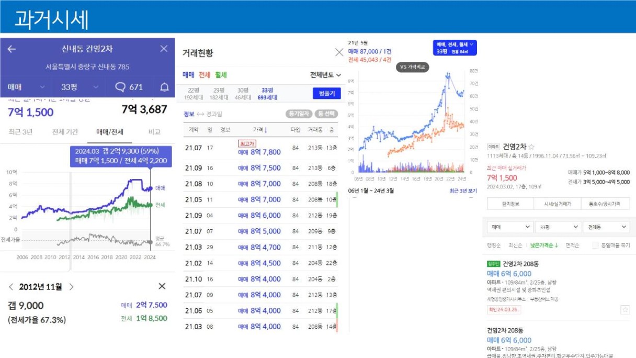Select the 8억 6,000 transaction row

[x=260, y=216]
